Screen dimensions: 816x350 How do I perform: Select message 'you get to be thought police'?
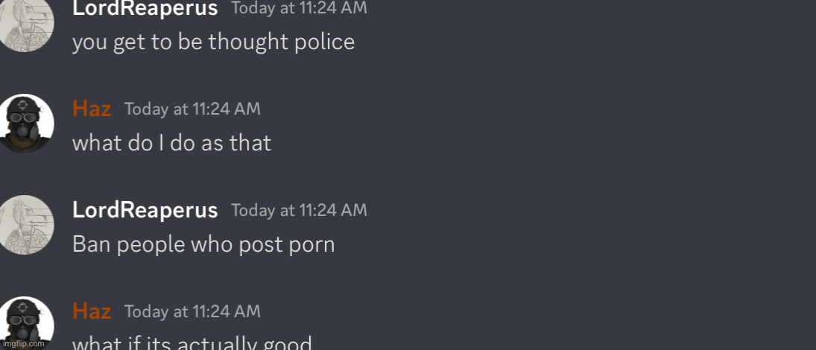point(213,42)
